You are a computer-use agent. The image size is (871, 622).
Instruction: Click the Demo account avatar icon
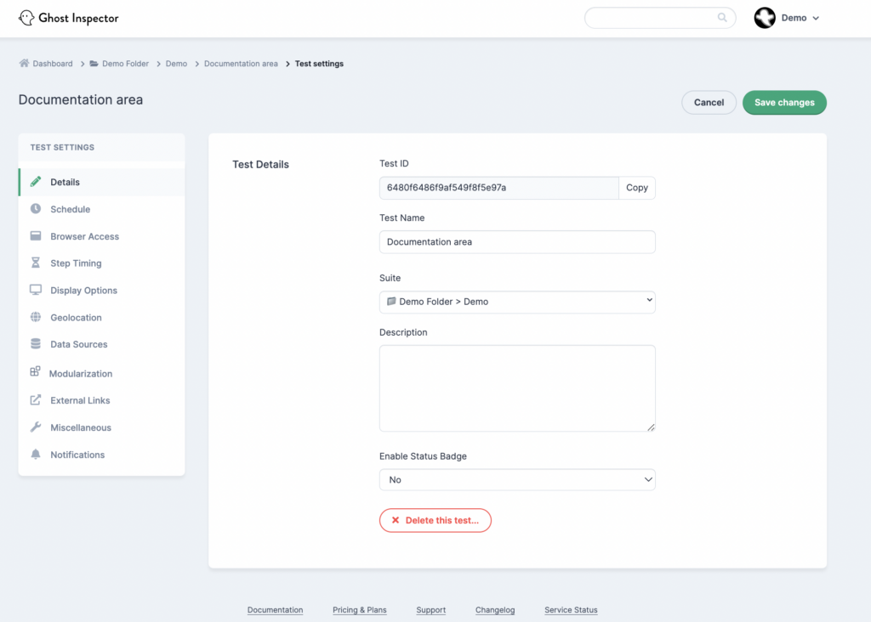[765, 18]
